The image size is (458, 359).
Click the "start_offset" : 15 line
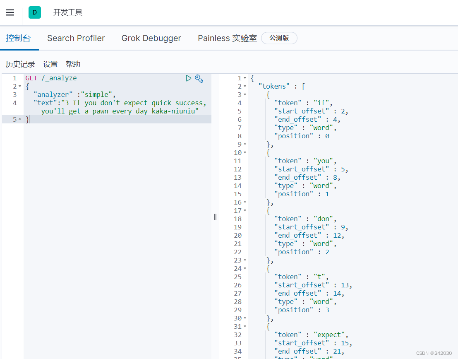click(x=313, y=343)
